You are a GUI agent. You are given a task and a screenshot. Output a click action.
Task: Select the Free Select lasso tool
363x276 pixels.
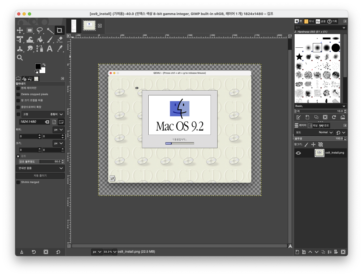click(40, 30)
